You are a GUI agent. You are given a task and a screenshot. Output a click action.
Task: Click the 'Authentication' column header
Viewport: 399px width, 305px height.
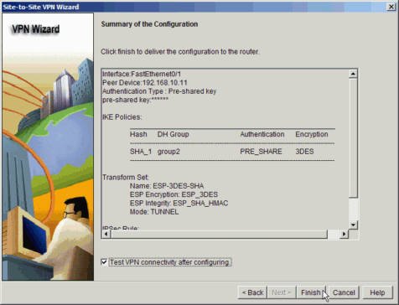[262, 134]
